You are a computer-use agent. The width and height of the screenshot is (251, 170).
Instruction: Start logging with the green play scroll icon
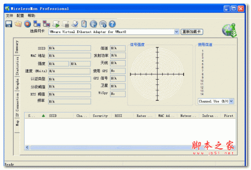[x=56, y=24]
